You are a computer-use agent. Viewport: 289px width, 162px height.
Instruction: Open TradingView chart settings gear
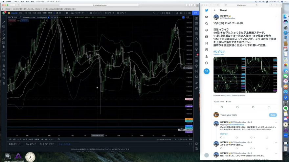(x=181, y=13)
